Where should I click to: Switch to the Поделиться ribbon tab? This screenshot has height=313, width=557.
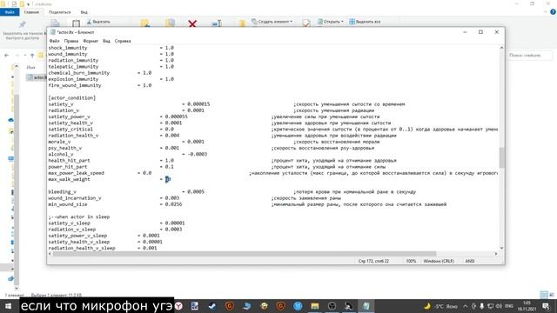point(60,12)
